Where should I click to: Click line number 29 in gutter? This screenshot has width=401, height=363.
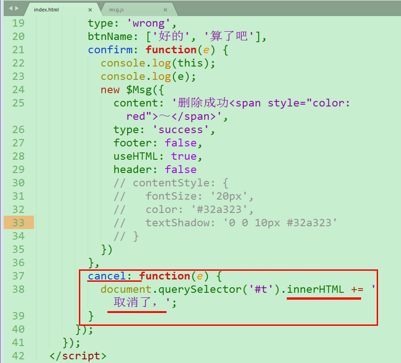[18, 170]
